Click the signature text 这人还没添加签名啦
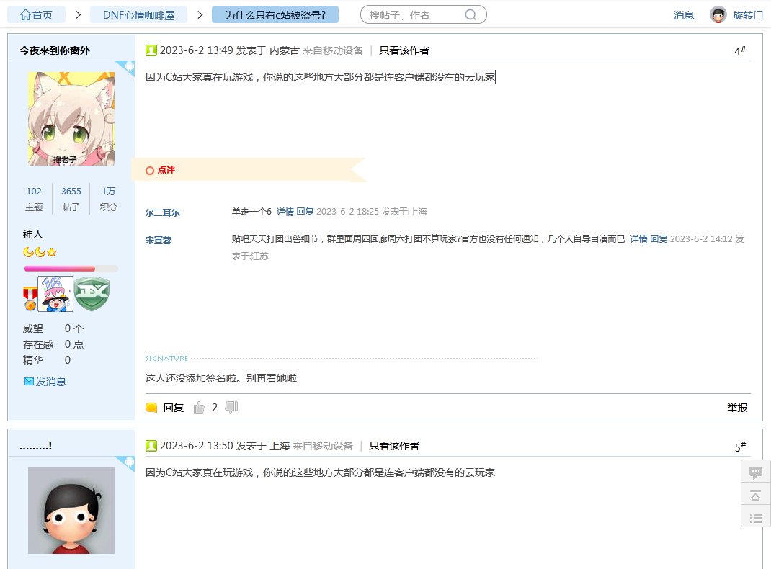The height and width of the screenshot is (569, 771). (220, 378)
